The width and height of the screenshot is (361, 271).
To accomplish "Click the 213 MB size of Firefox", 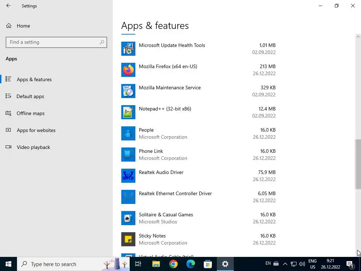I will pos(268,66).
